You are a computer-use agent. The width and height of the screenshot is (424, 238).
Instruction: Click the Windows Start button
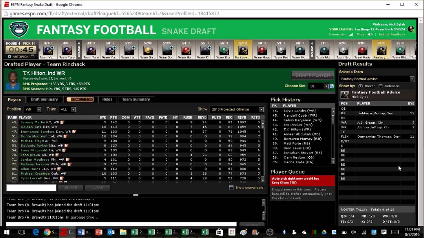point(7,232)
